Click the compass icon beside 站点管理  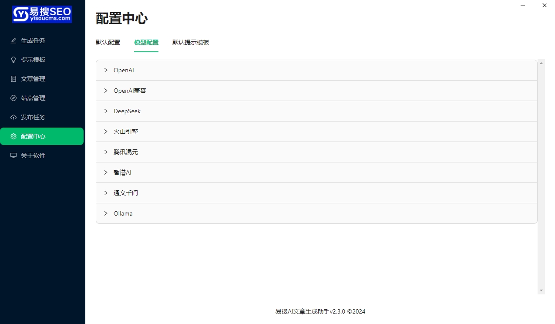[13, 98]
